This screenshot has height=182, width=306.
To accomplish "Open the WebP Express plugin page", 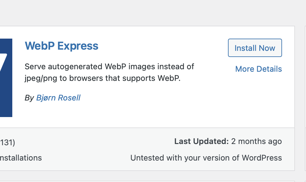I will coord(61,46).
